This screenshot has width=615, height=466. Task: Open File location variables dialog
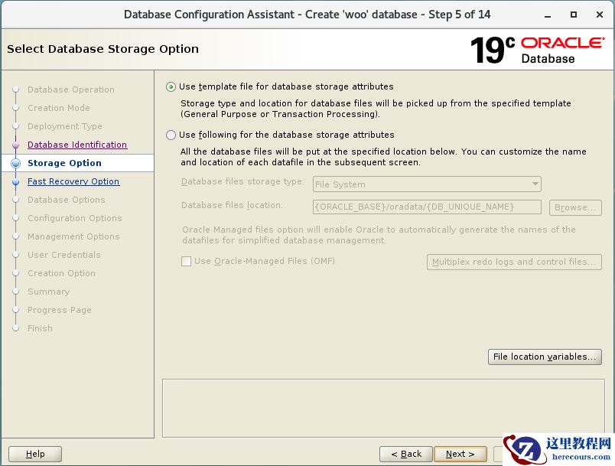pyautogui.click(x=545, y=357)
